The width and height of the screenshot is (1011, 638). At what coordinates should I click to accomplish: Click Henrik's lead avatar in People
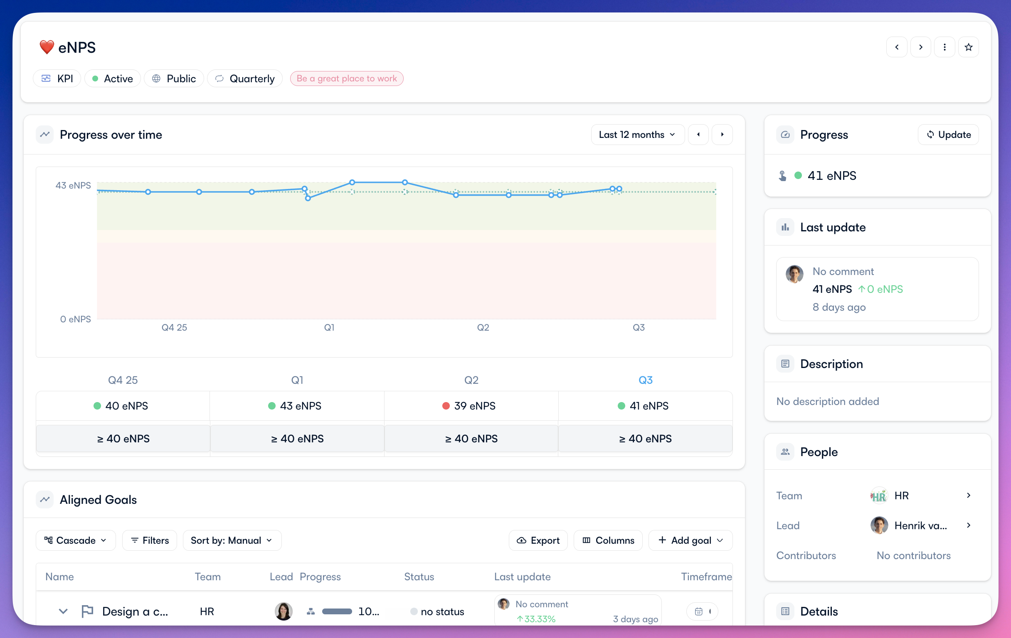(x=879, y=525)
